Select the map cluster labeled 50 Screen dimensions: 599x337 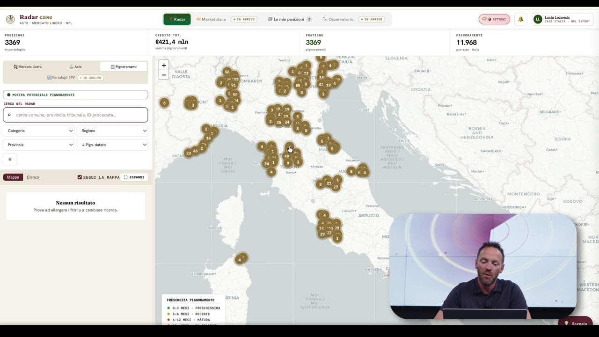coord(235,95)
